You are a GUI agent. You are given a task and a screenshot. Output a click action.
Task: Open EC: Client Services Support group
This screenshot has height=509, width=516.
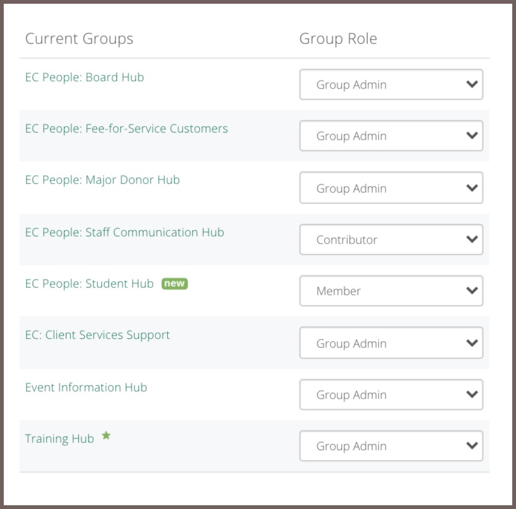tap(98, 335)
